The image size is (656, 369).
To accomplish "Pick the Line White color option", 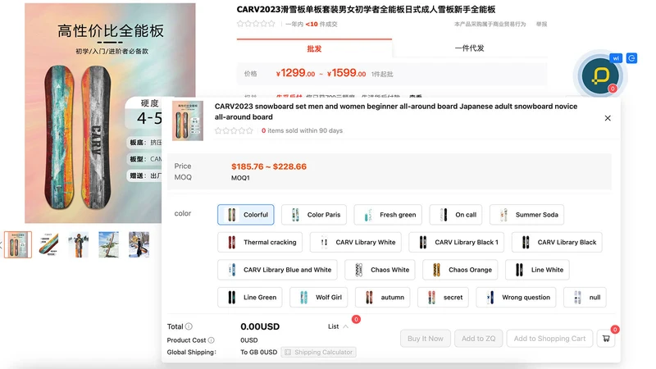I will click(537, 270).
